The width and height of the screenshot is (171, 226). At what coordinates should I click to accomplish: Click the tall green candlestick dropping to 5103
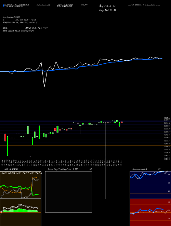(x=8, y=146)
